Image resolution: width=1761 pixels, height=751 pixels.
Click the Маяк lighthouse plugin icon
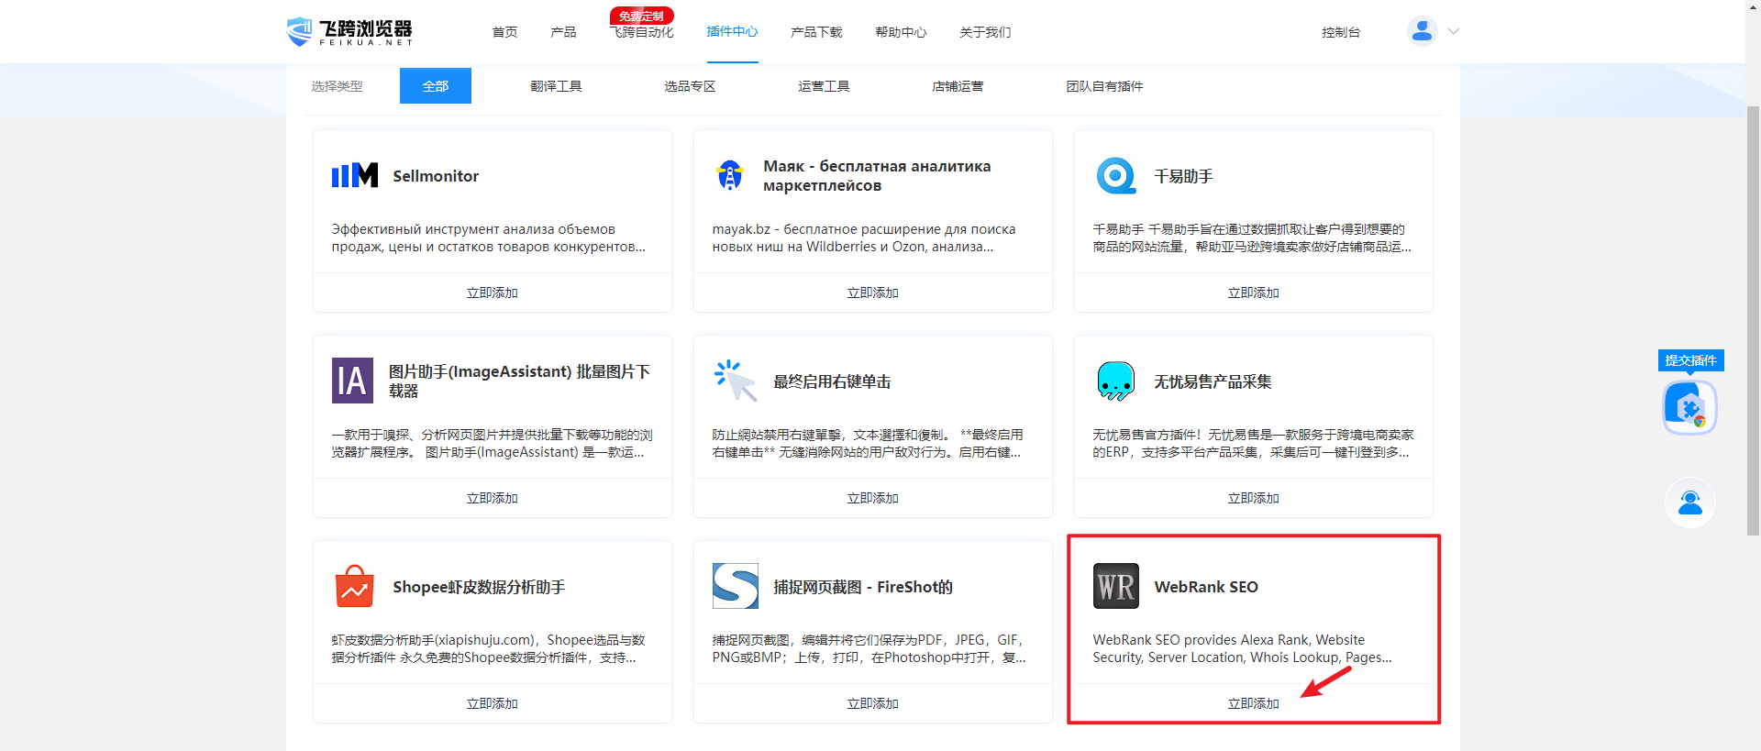729,175
